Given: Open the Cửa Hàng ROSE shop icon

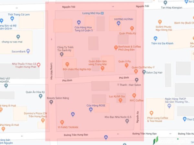Looking at the screenshot, I should coord(91,110).
